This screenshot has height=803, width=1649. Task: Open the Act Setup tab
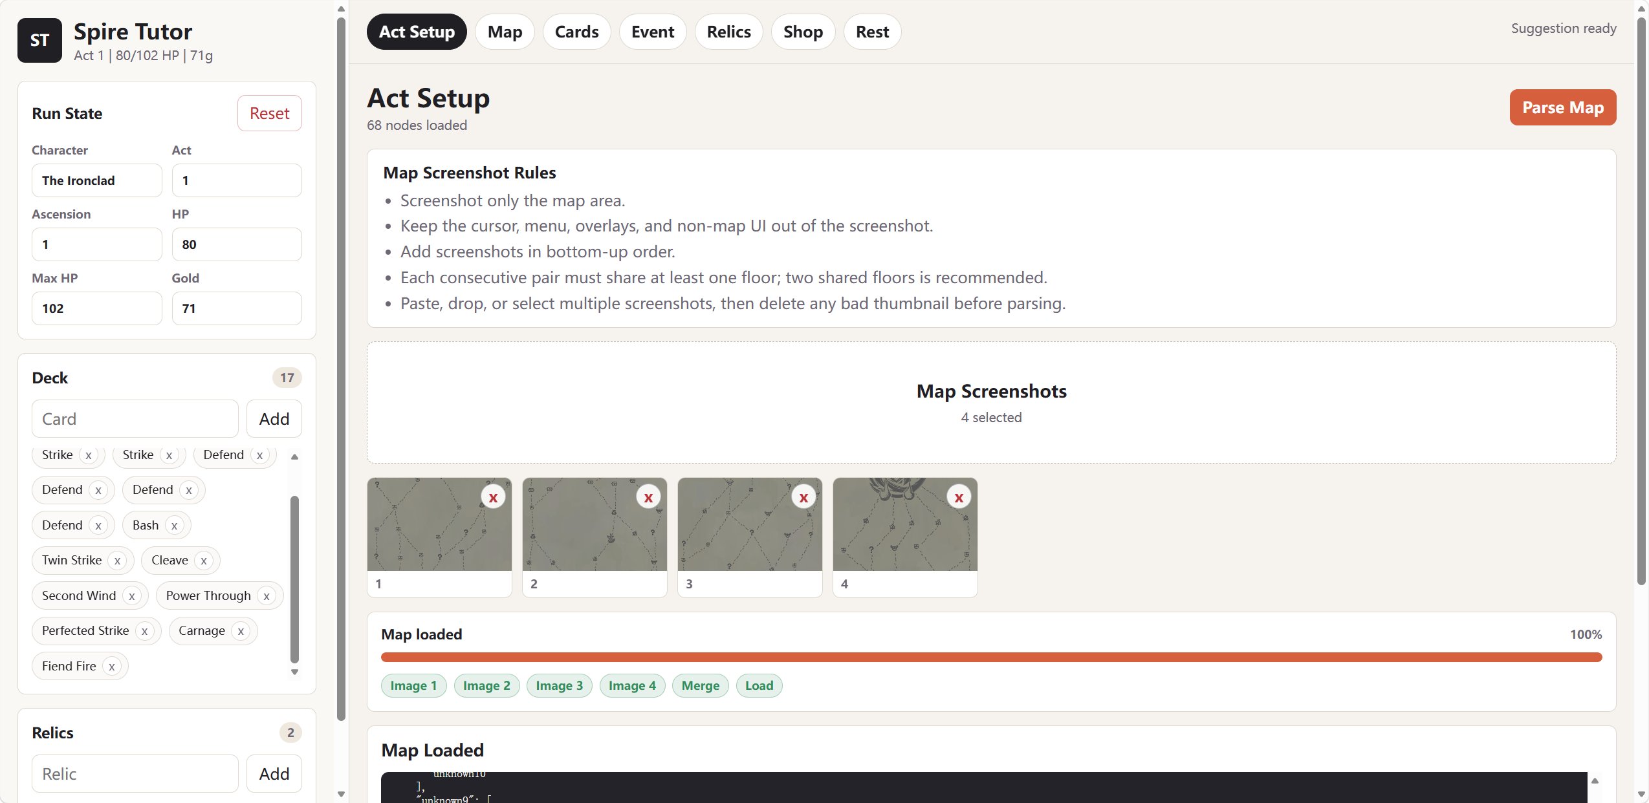pyautogui.click(x=417, y=32)
